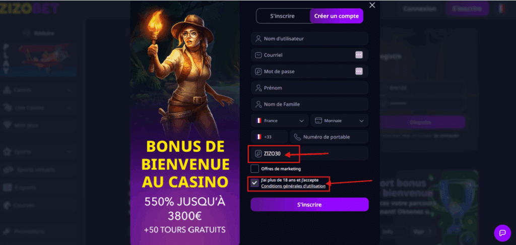Click the phone icon in Numéro de portable
Image resolution: width=516 pixels, height=245 pixels.
click(297, 137)
